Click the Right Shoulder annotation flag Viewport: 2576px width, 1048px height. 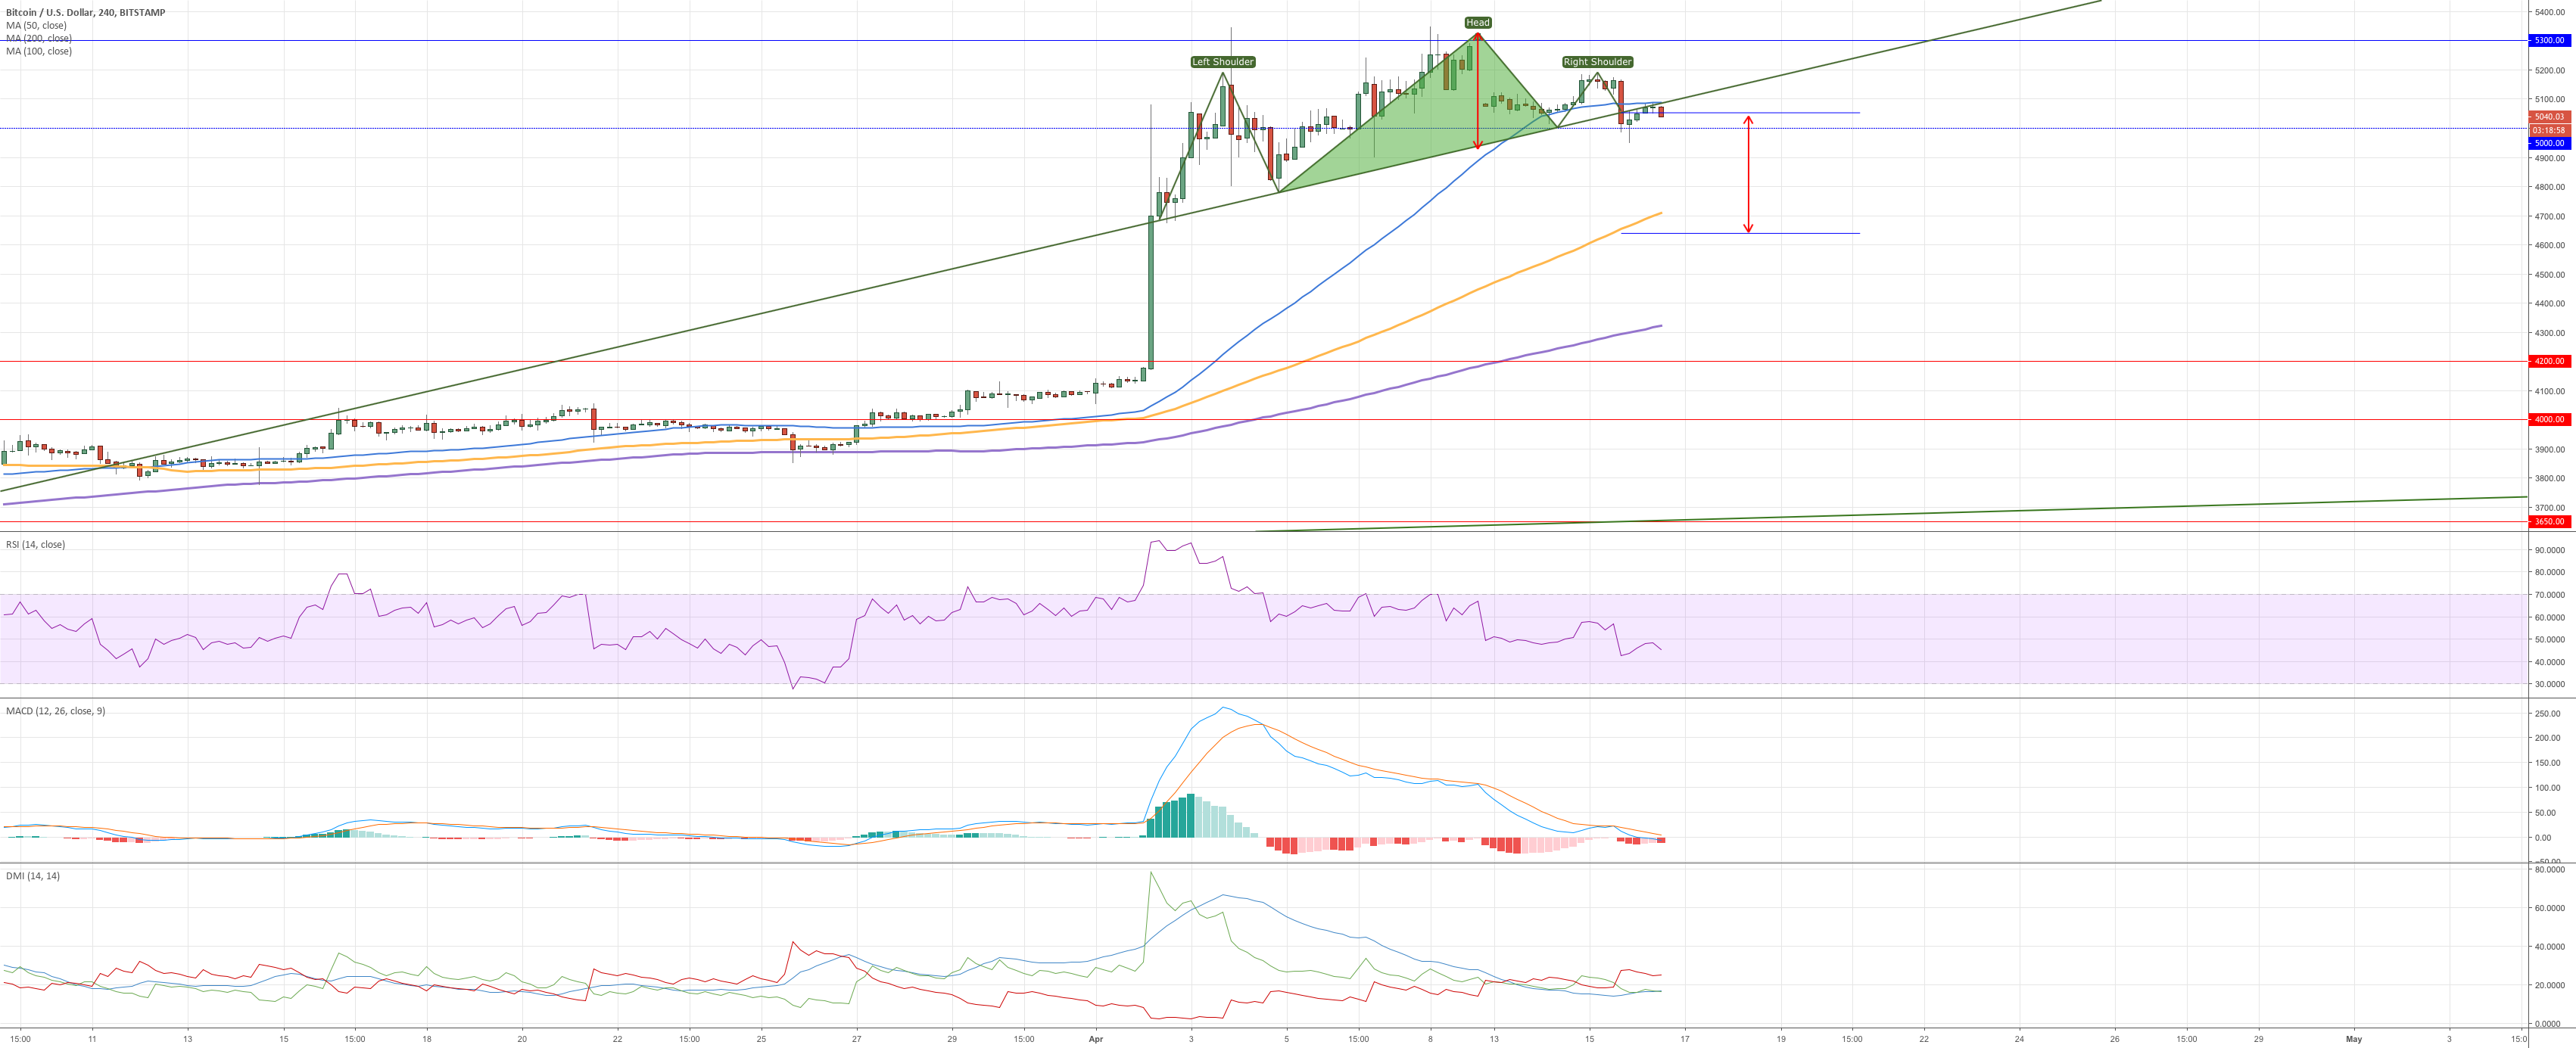click(x=1598, y=62)
